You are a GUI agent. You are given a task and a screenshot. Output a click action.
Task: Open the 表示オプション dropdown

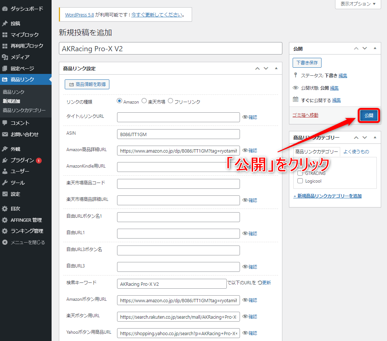[358, 4]
